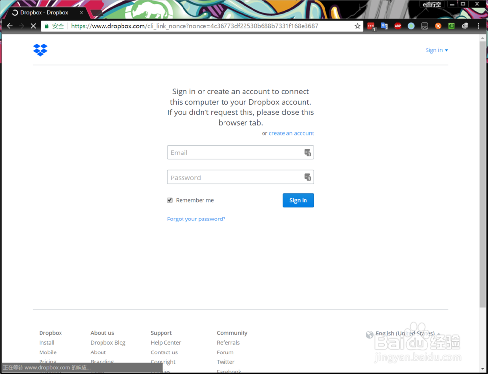Click the orange round extension icon
Image resolution: width=488 pixels, height=374 pixels.
(x=438, y=26)
